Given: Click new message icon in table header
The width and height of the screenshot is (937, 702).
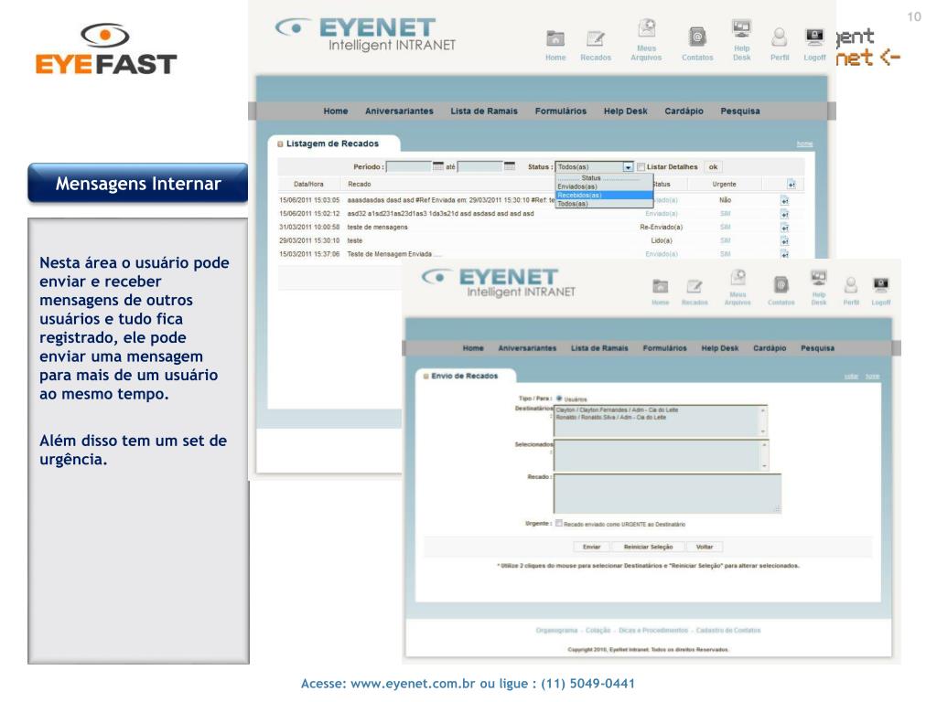Looking at the screenshot, I should pos(792,185).
